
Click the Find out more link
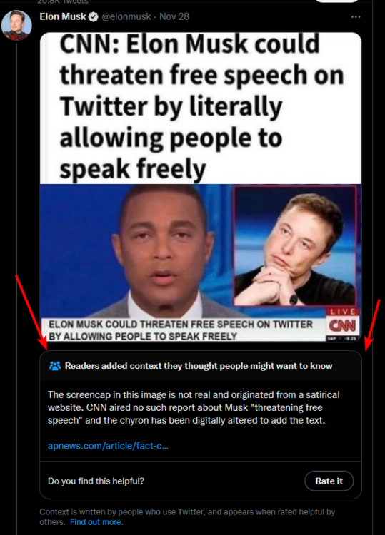pos(96,522)
